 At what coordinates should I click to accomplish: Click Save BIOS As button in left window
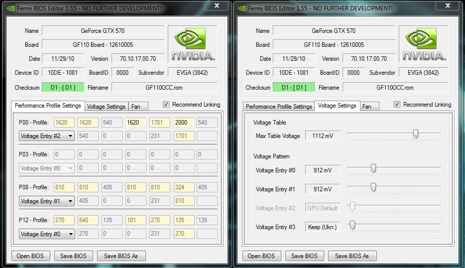tap(121, 256)
